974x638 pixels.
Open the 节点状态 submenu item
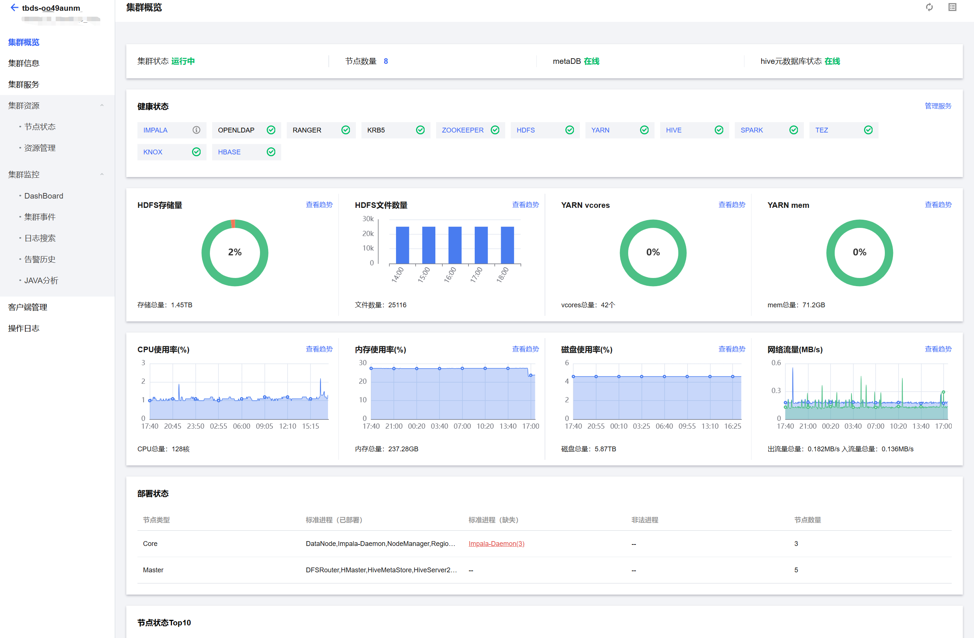pyautogui.click(x=40, y=127)
